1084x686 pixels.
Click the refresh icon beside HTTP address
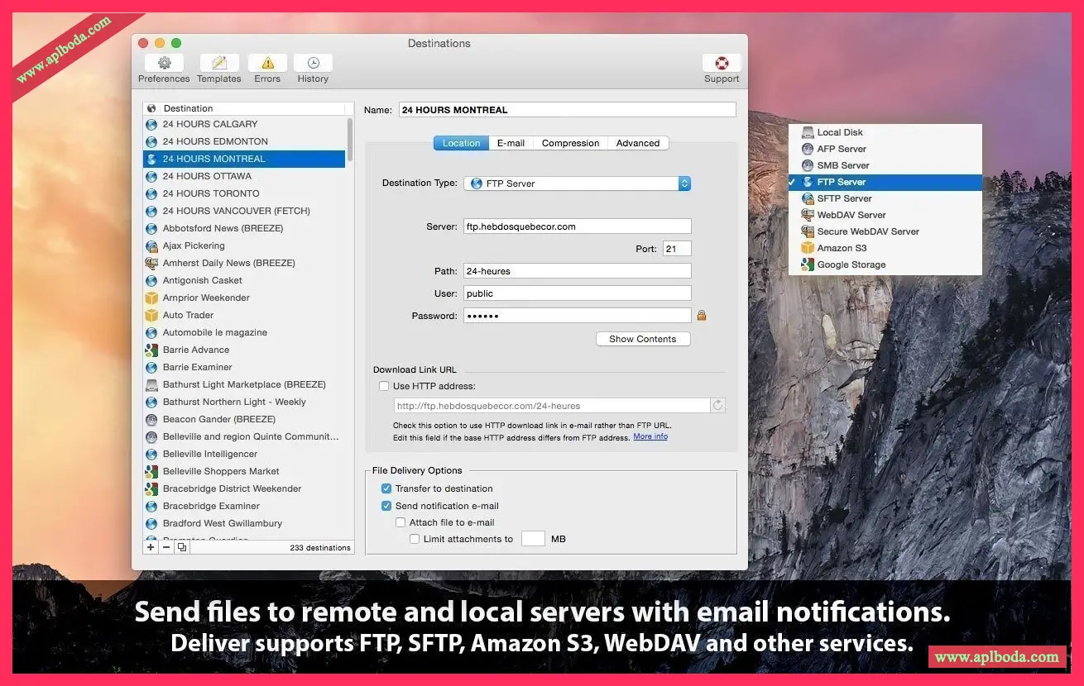(718, 405)
